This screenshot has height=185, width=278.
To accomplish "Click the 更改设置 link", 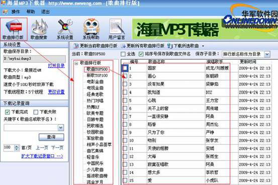I will tap(56, 92).
